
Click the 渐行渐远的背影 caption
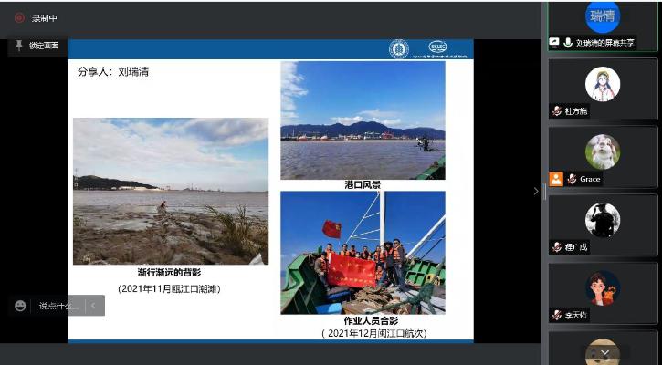point(169,273)
